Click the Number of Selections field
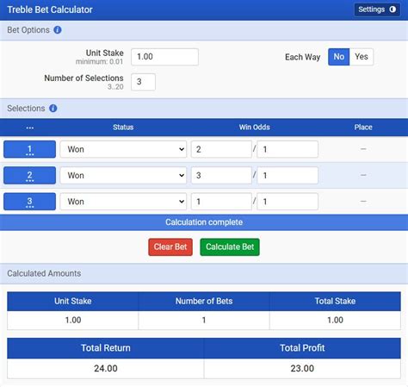 click(143, 82)
